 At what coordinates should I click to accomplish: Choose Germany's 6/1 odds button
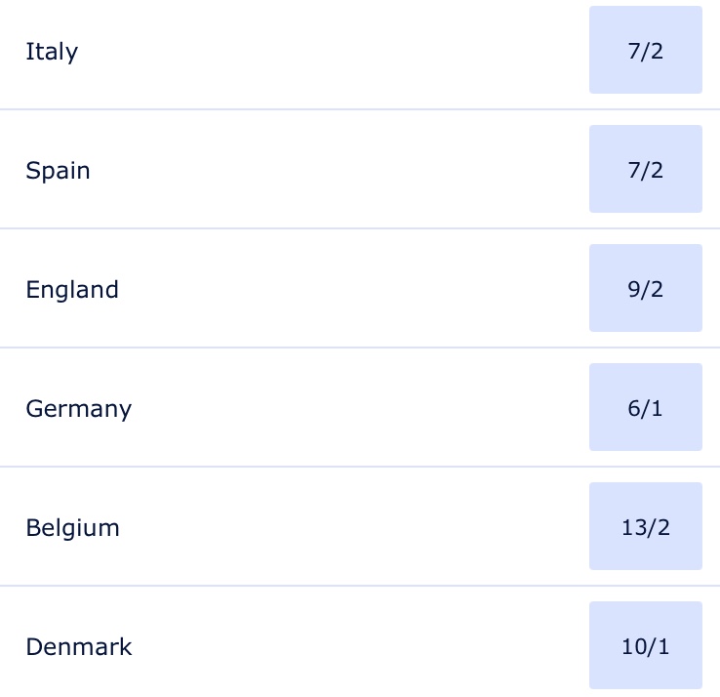pyautogui.click(x=645, y=408)
